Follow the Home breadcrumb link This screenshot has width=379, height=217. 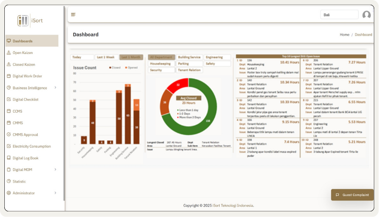pyautogui.click(x=344, y=35)
